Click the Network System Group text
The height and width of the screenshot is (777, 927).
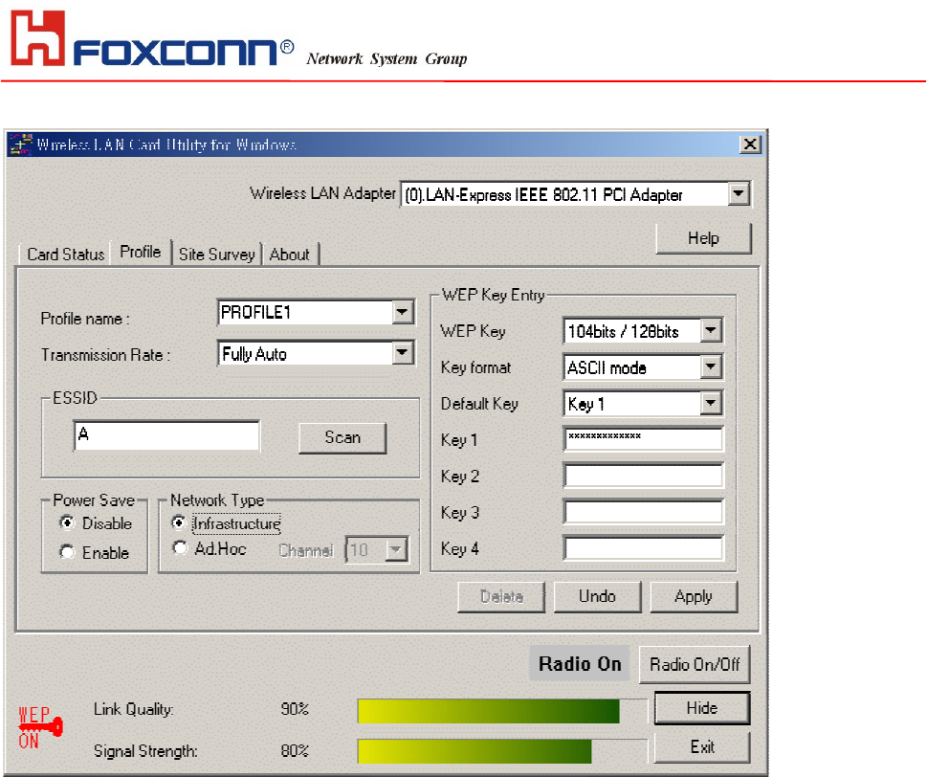coord(386,58)
